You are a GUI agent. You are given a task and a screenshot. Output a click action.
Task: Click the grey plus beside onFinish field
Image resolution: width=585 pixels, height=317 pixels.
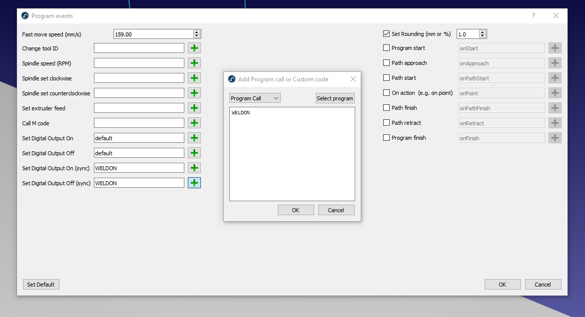[555, 138]
